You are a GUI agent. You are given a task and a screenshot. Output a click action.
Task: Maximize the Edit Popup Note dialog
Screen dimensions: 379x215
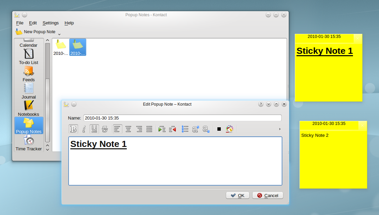tap(276, 104)
